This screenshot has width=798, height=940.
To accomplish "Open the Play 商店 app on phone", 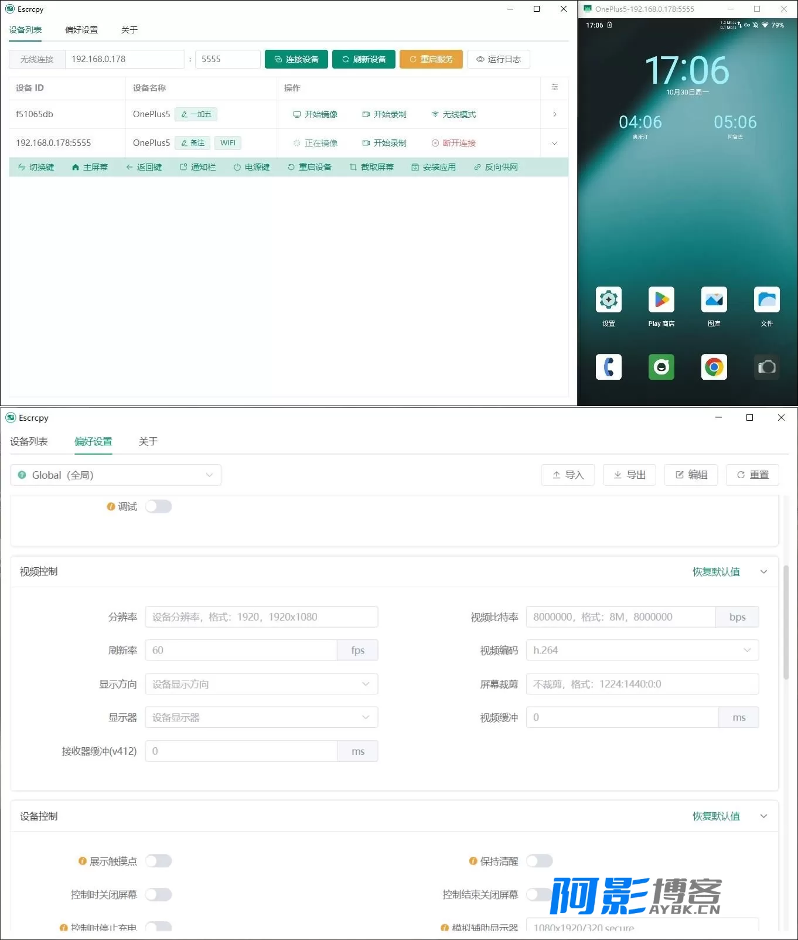I will [x=661, y=300].
